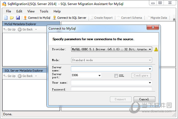Image resolution: width=178 pixels, height=119 pixels.
Task: Click Go Back in SQL Server Metadata Explorer
Action: (25, 76)
